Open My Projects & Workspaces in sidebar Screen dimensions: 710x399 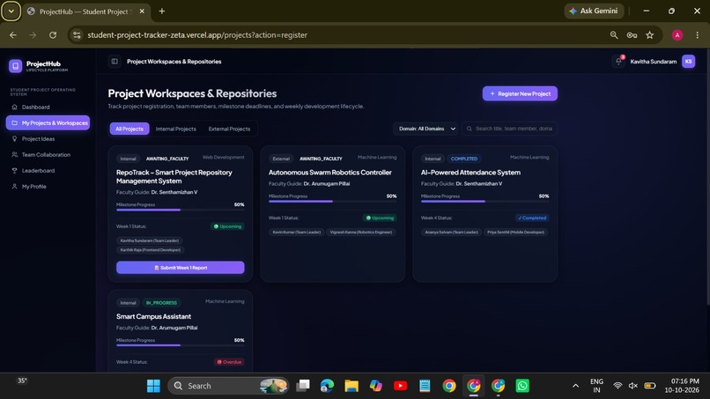tap(48, 122)
